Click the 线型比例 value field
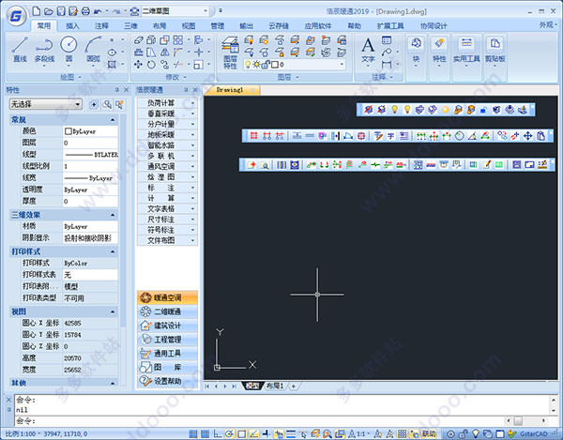This screenshot has height=440, width=563. (x=90, y=166)
